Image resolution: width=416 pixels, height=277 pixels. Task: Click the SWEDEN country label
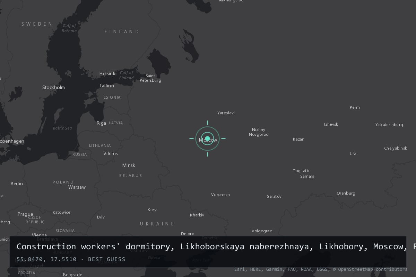point(37,24)
